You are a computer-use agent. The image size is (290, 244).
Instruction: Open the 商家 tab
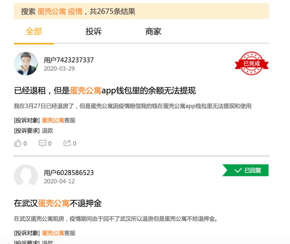[153, 32]
